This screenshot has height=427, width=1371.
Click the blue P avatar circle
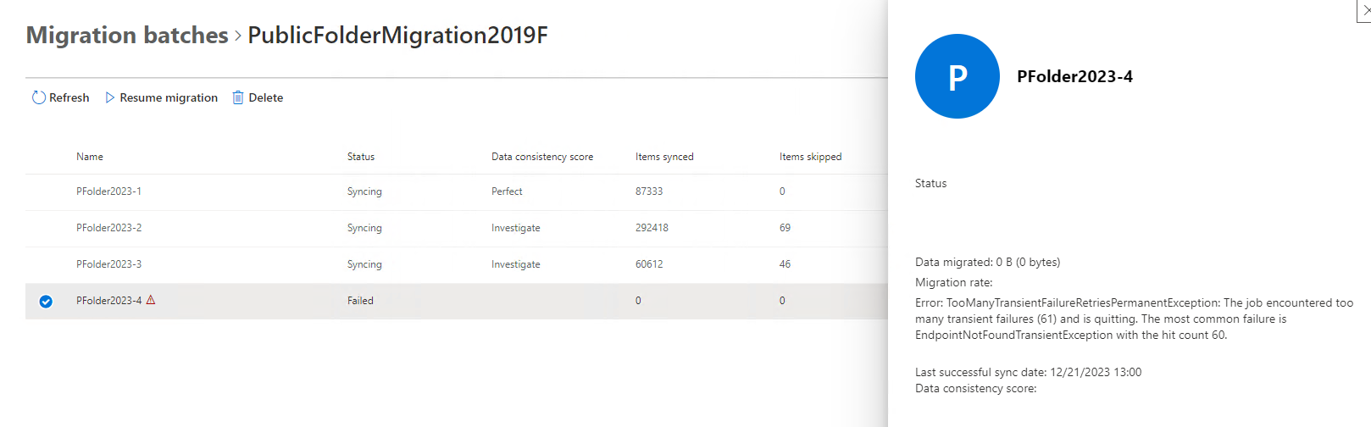pyautogui.click(x=957, y=76)
